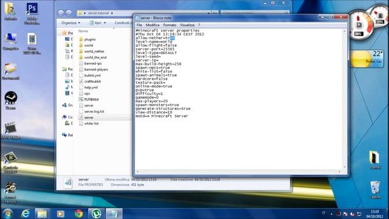Open the Formato menu in Notepad
This screenshot has width=389, height=219.
click(x=170, y=25)
